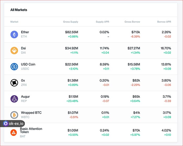The height and width of the screenshot is (146, 183).
Task: Open the Augur market name
Action: 25,97
